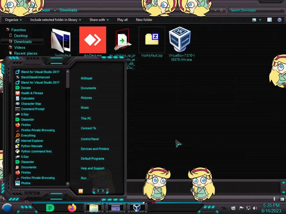Viewport: 286px width, 214px height.
Task: Select Recent places in Favorites
Action: [25, 53]
